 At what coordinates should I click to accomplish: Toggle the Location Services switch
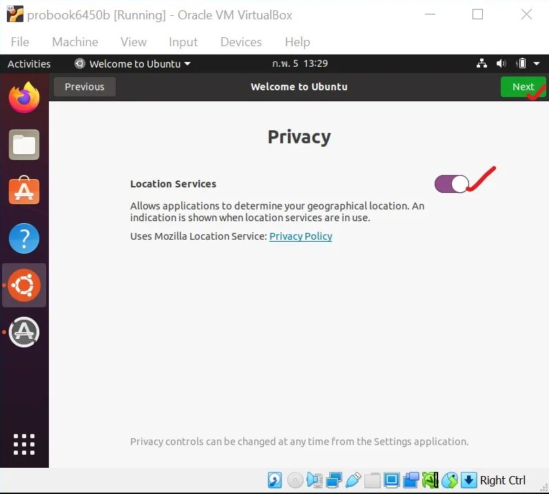pyautogui.click(x=452, y=184)
